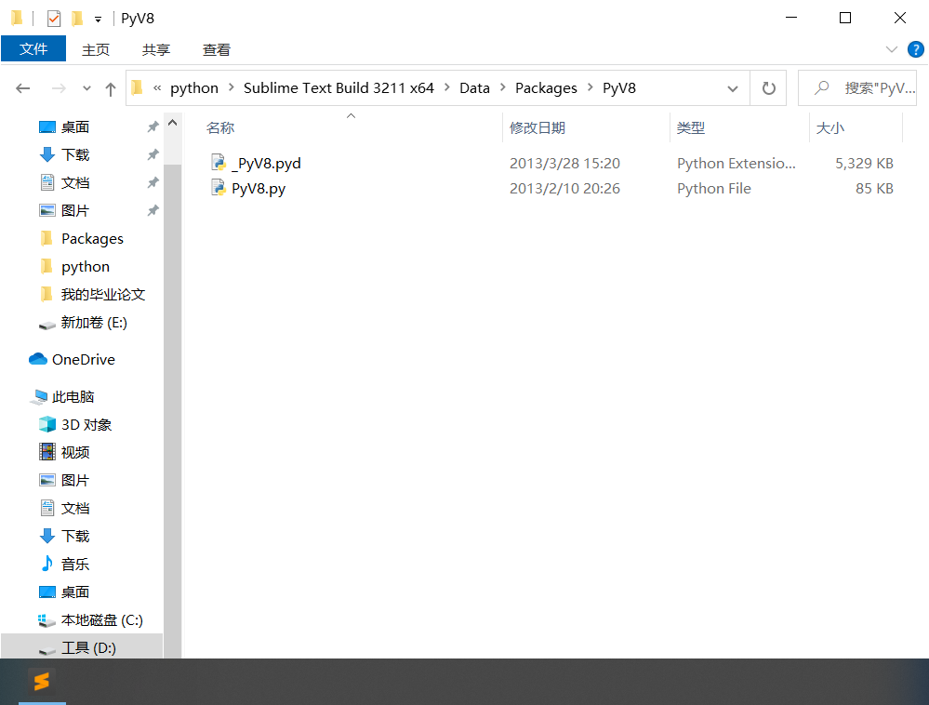Switch to the 主页 ribbon tab
Viewport: 929px width, 705px height.
[96, 50]
